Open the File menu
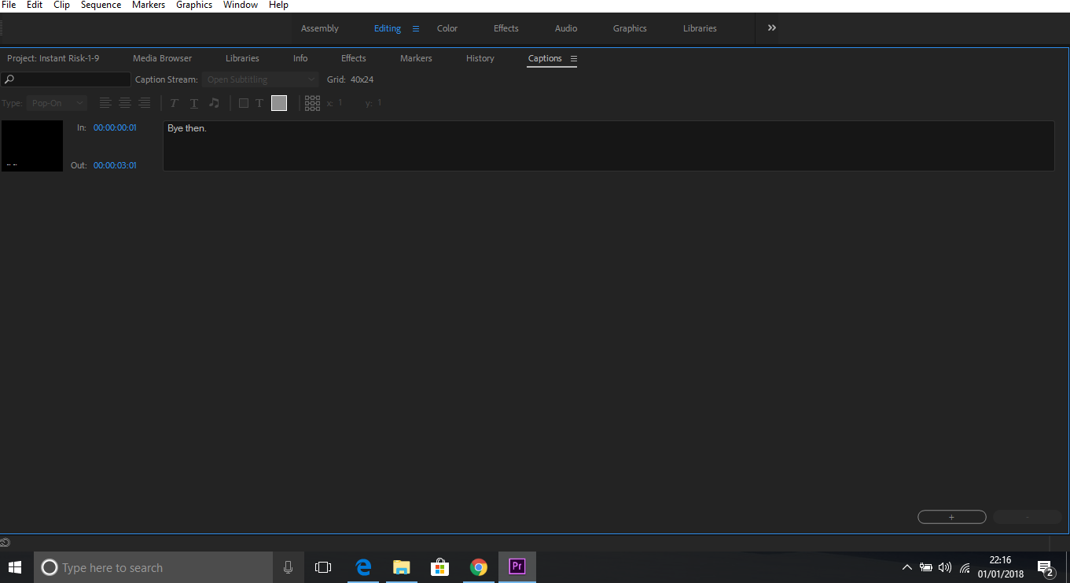This screenshot has height=583, width=1070. pos(9,5)
